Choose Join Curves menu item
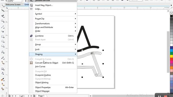Viewport: 173px width, 97px height. pyautogui.click(x=40, y=67)
